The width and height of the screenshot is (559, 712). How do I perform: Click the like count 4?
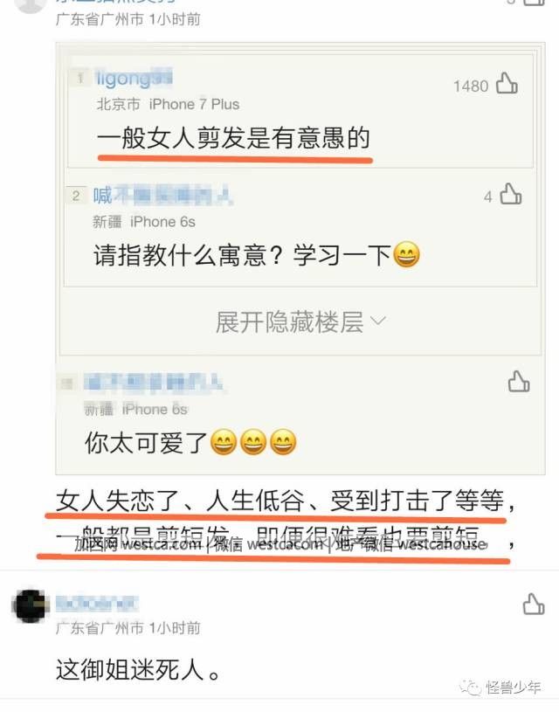[487, 197]
